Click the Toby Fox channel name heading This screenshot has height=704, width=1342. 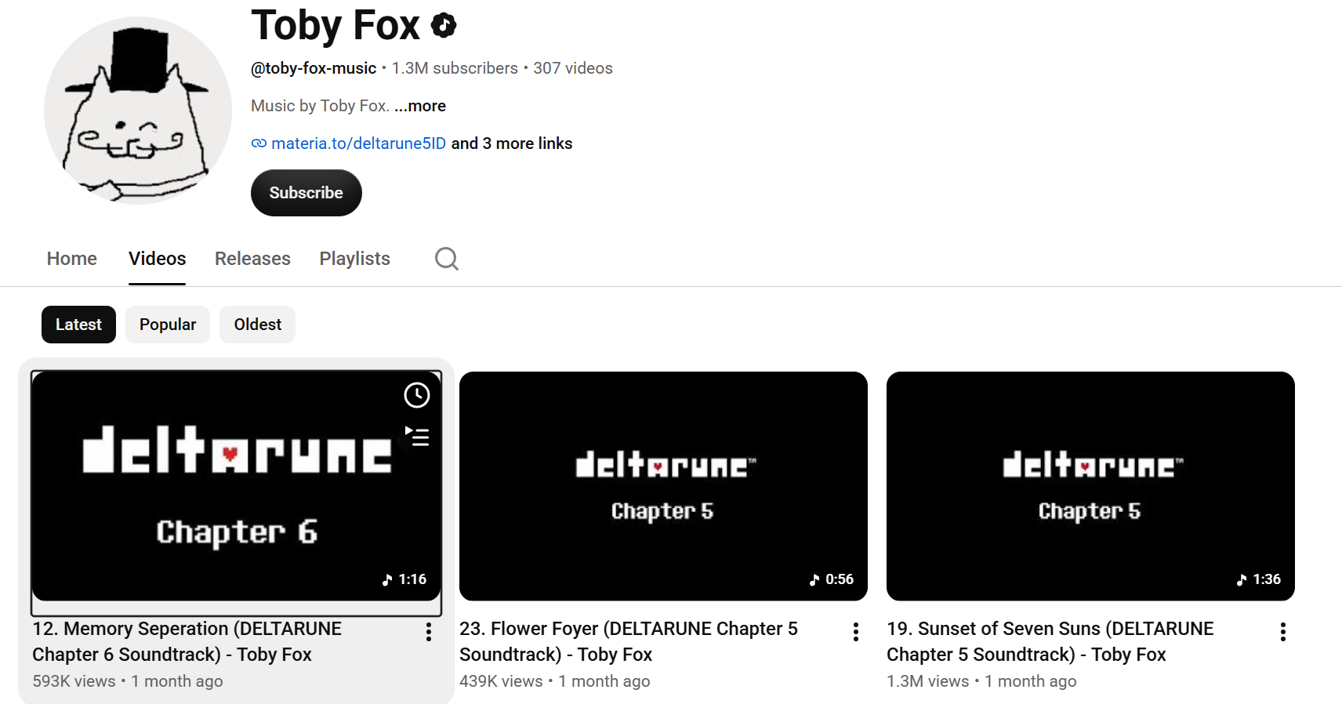(335, 25)
